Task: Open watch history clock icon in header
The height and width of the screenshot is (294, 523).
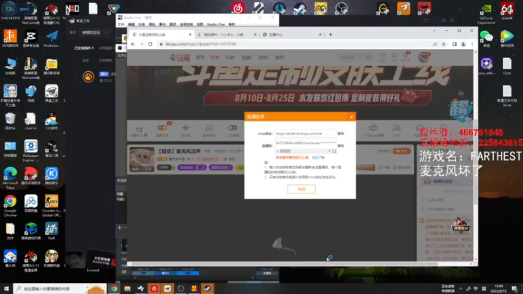Action: pyautogui.click(x=382, y=57)
